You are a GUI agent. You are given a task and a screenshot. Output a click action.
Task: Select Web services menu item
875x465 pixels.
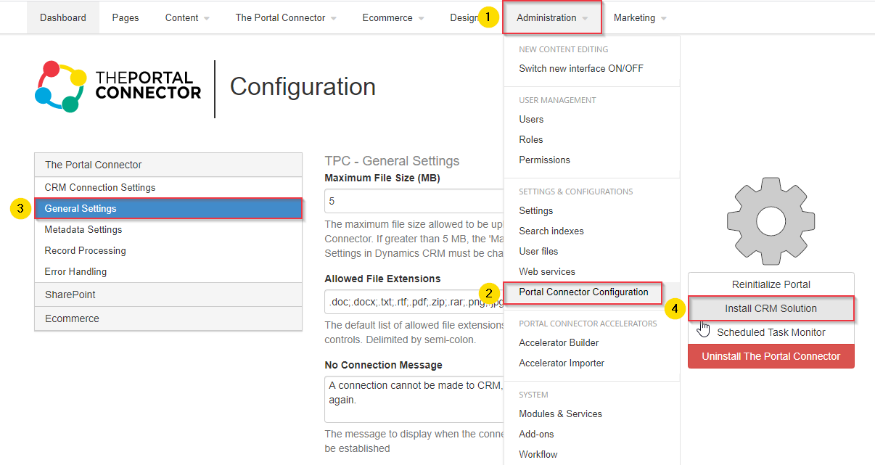[x=547, y=271]
